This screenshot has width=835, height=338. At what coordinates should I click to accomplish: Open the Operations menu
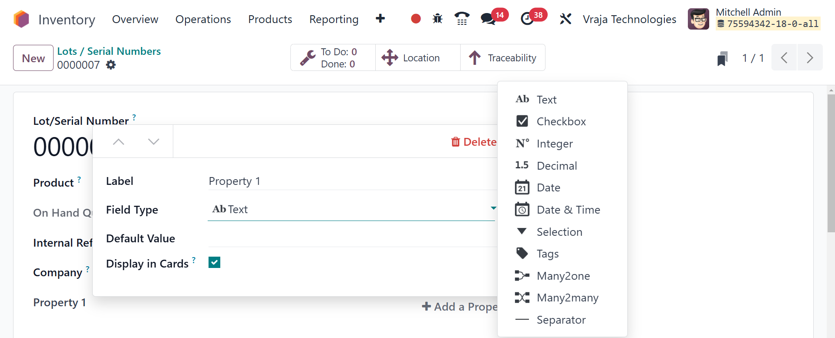pos(203,20)
